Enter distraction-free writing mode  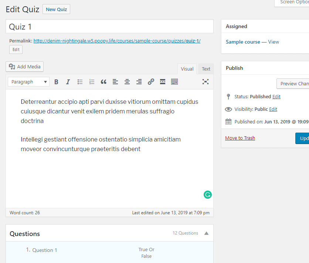coord(206,82)
